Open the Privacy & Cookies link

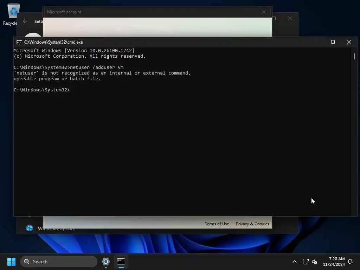click(252, 224)
